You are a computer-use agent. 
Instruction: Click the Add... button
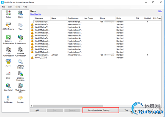(38, 110)
